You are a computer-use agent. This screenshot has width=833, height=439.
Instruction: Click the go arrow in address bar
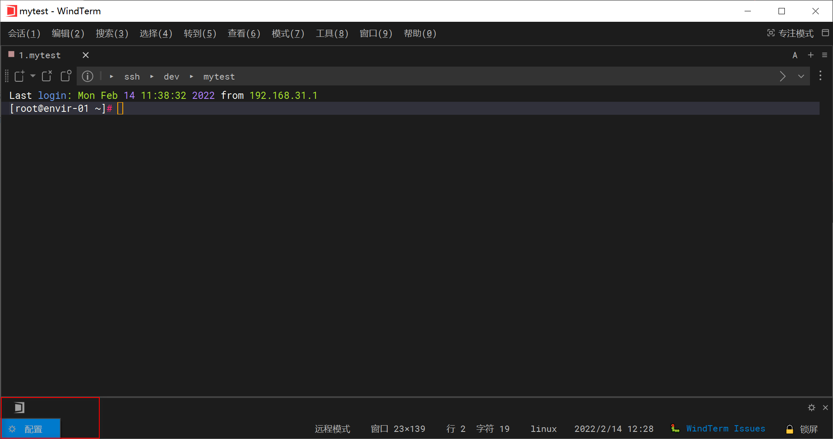[x=782, y=76]
